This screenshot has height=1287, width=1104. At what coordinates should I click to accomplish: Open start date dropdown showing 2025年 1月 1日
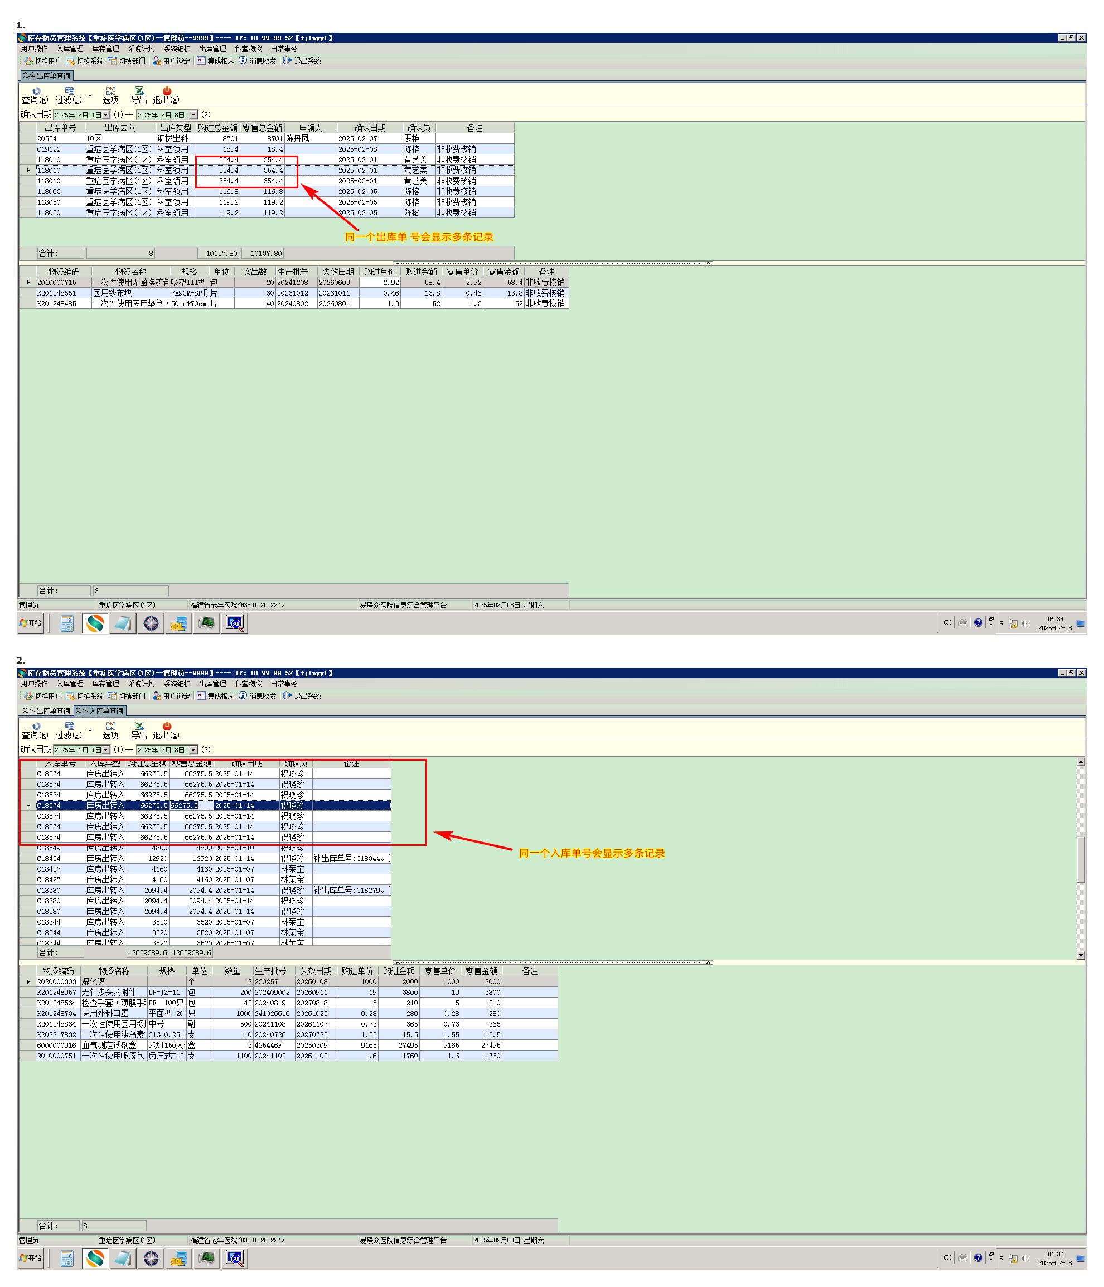[x=106, y=749]
